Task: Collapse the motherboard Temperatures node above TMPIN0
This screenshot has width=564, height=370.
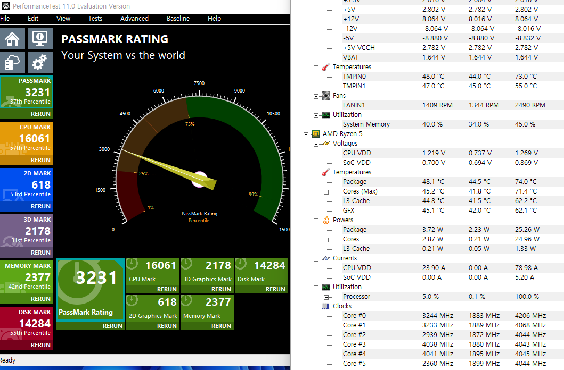Action: 316,68
